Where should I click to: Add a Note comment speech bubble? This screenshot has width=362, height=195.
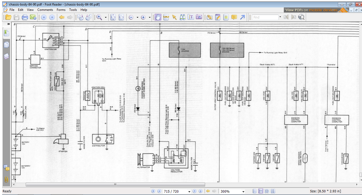234,17
